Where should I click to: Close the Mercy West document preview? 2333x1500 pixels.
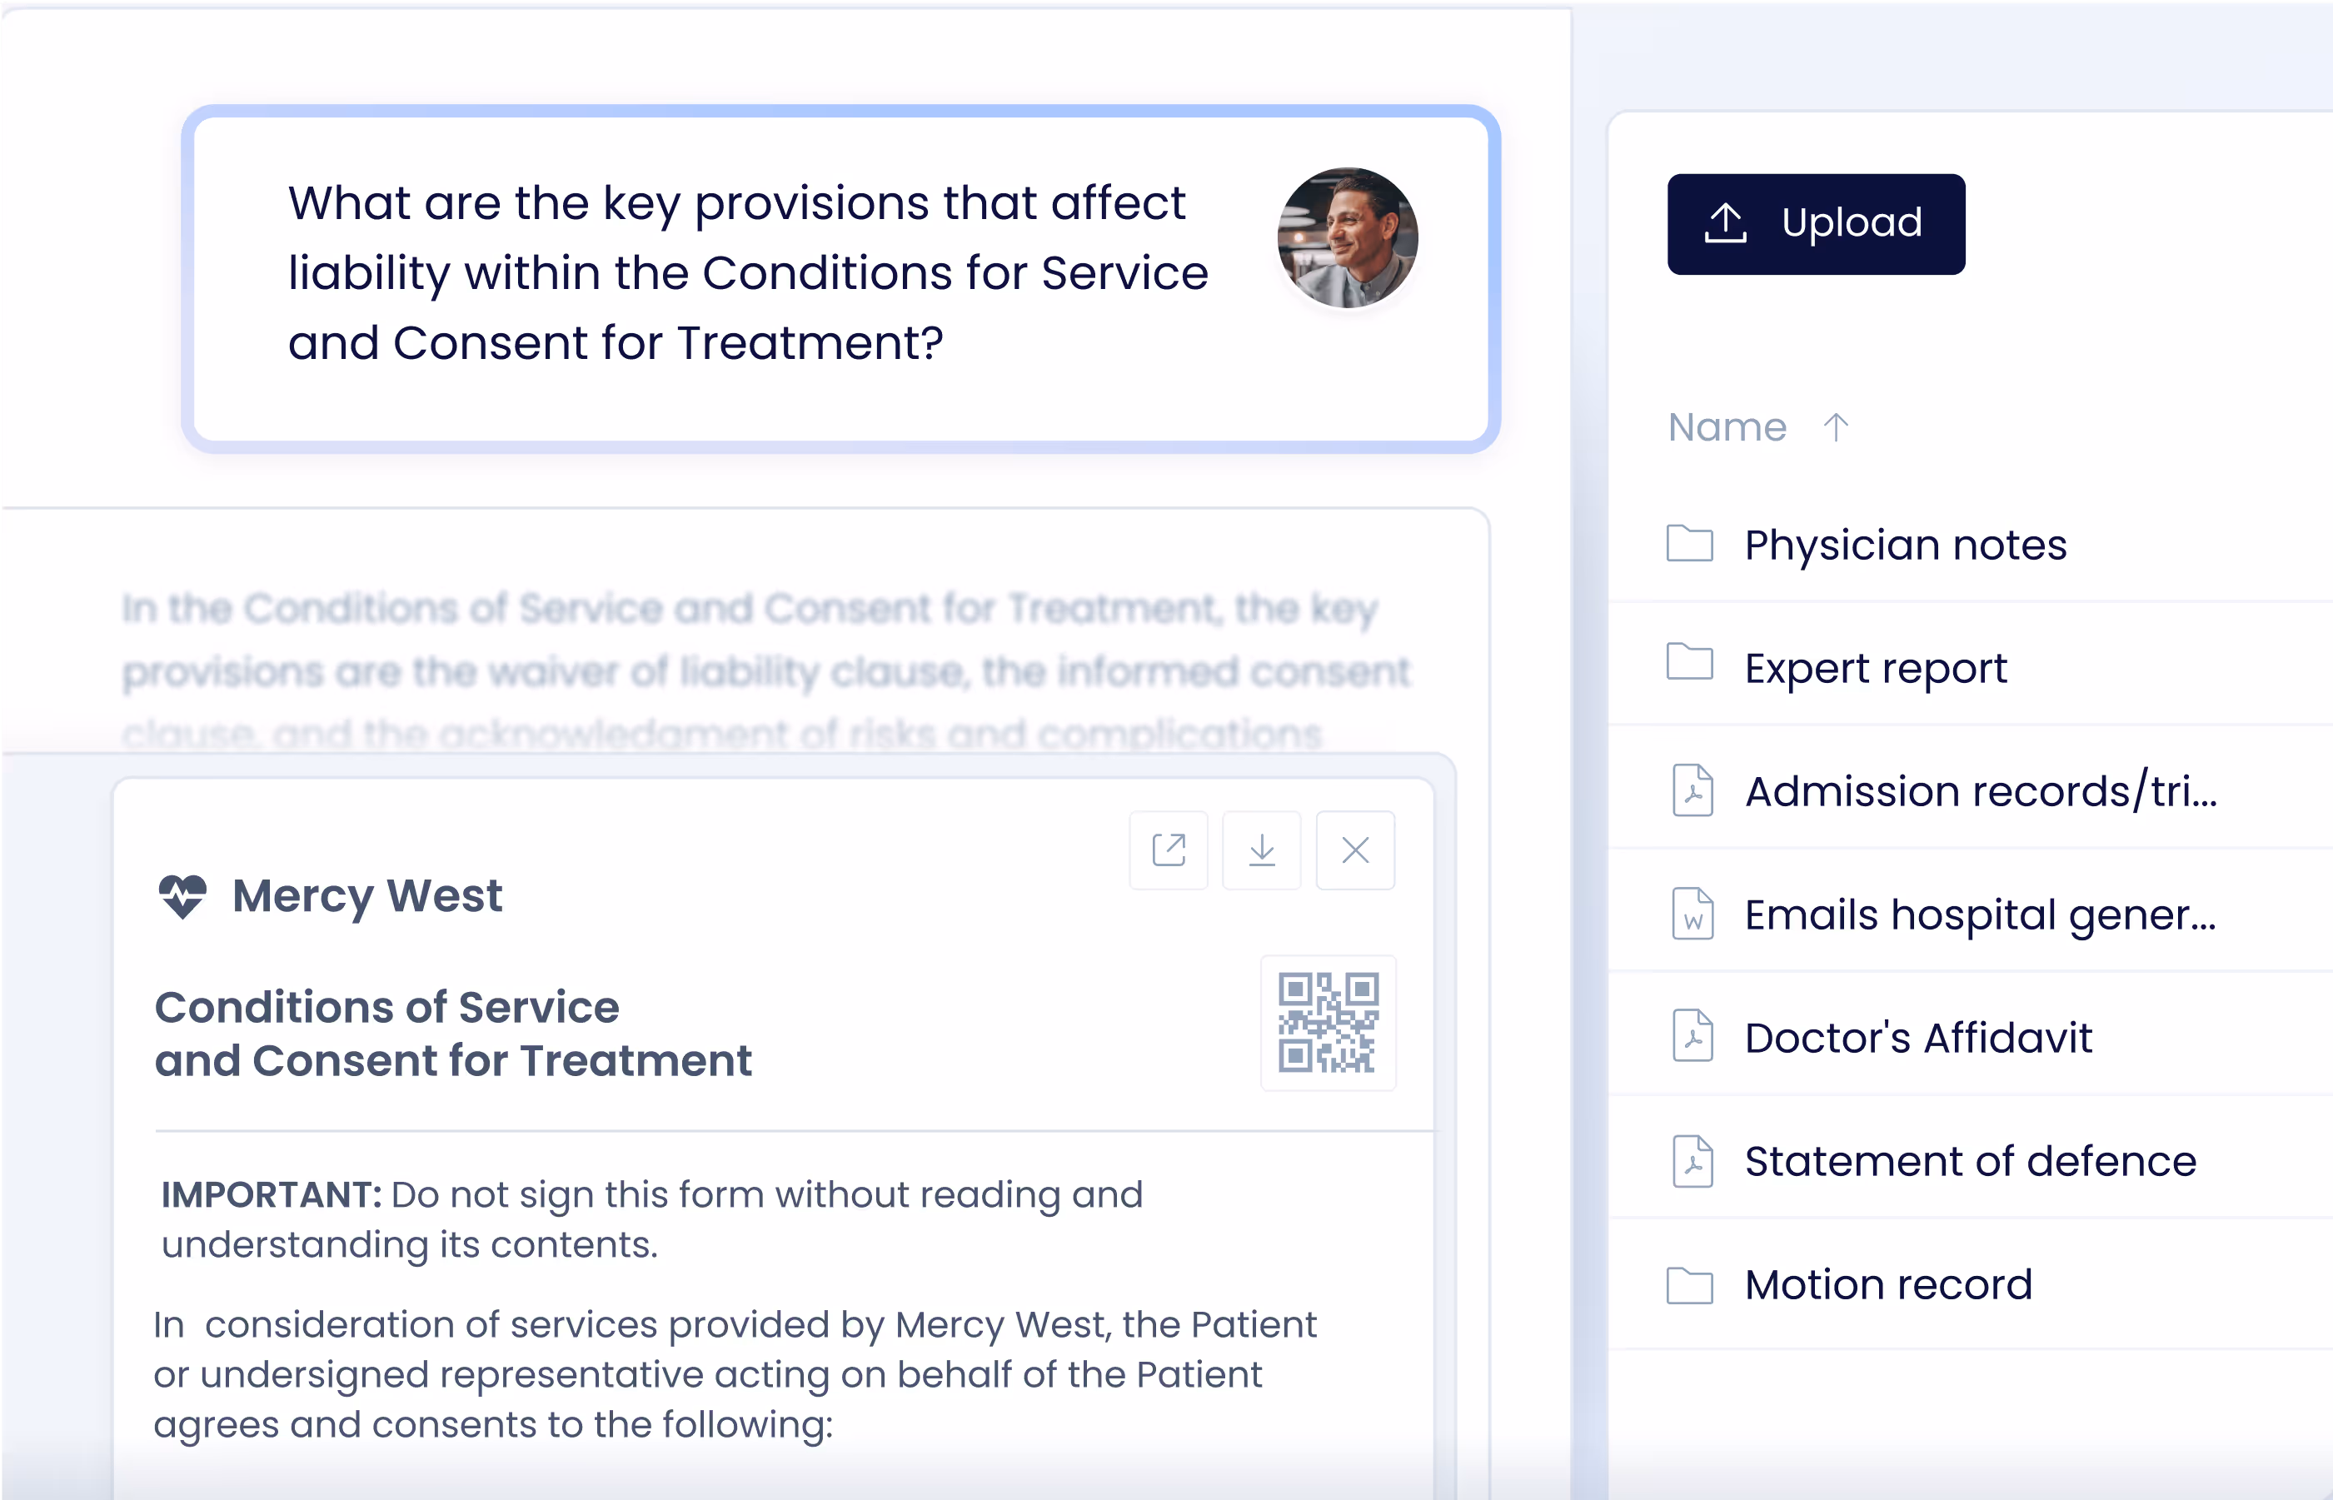tap(1354, 850)
